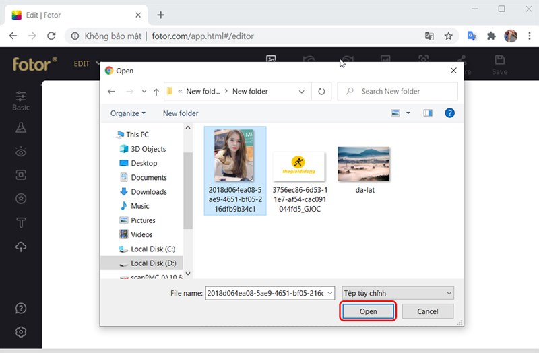Select Local Disk (C:) in navigation pane
This screenshot has width=539, height=353.
[x=153, y=249]
